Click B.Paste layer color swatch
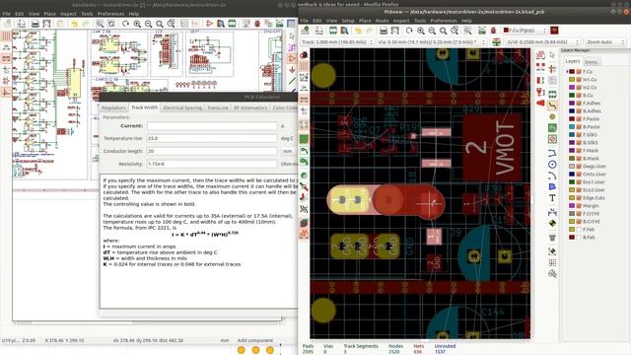Image resolution: width=631 pixels, height=355 pixels. 572,127
